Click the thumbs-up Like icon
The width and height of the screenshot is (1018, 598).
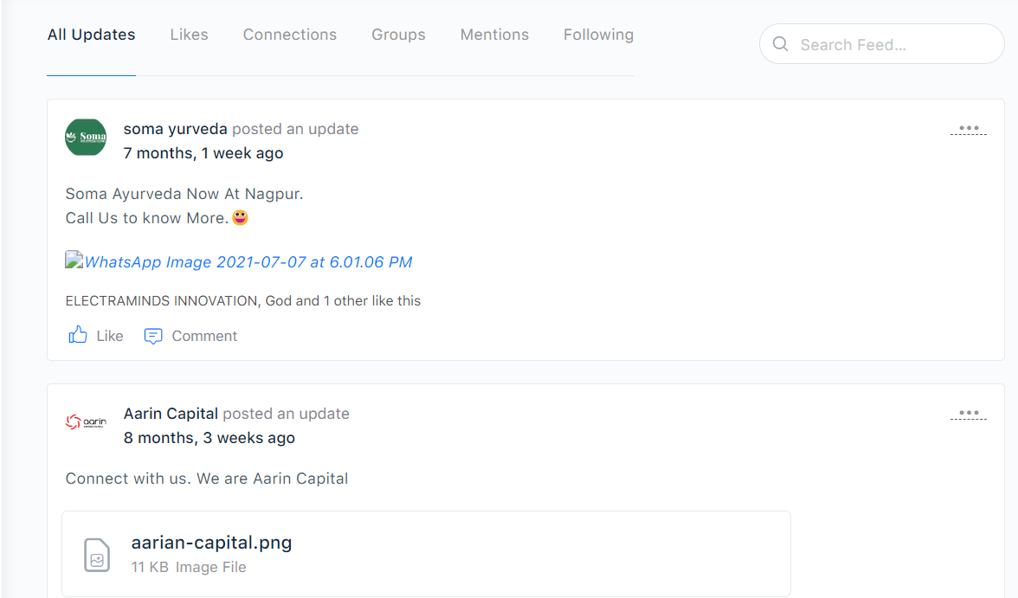78,336
